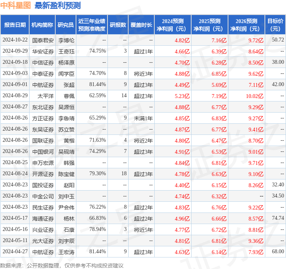
Task: Click the 2025预测净利润 column header
Action: pos(210,25)
